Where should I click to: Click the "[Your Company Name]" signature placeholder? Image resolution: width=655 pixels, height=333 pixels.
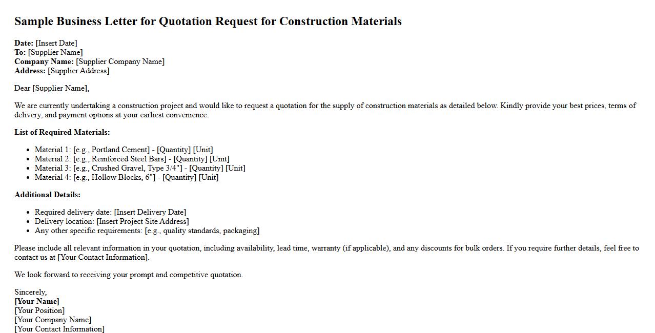point(53,320)
